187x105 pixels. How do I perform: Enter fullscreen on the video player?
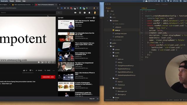point(53,62)
